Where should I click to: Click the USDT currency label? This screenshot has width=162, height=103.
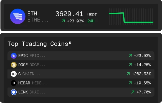92,15
